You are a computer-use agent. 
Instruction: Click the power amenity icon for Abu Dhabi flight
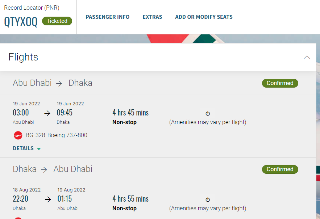tap(208, 113)
